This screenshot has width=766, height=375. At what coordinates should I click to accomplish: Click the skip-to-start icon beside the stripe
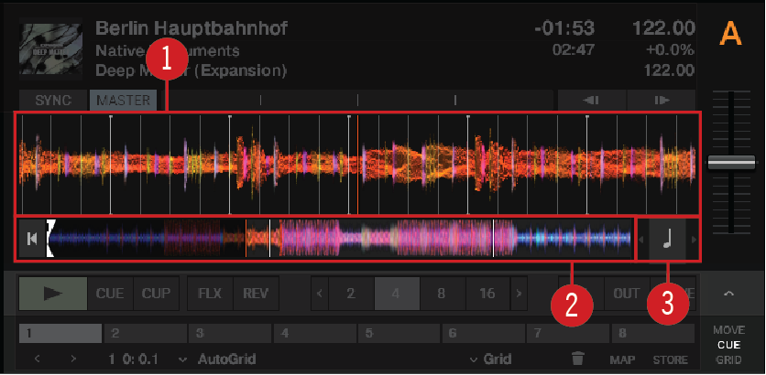pos(33,240)
